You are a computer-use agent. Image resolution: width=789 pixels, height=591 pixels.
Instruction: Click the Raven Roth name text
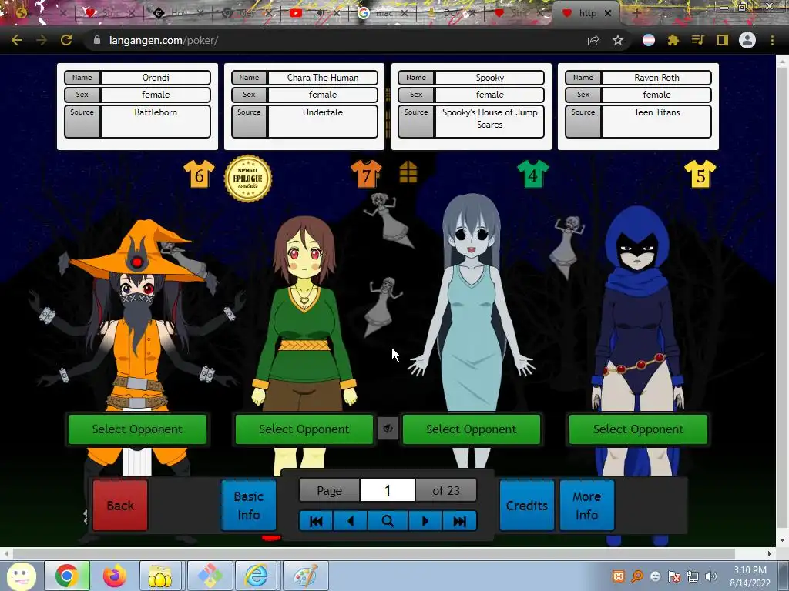[656, 78]
